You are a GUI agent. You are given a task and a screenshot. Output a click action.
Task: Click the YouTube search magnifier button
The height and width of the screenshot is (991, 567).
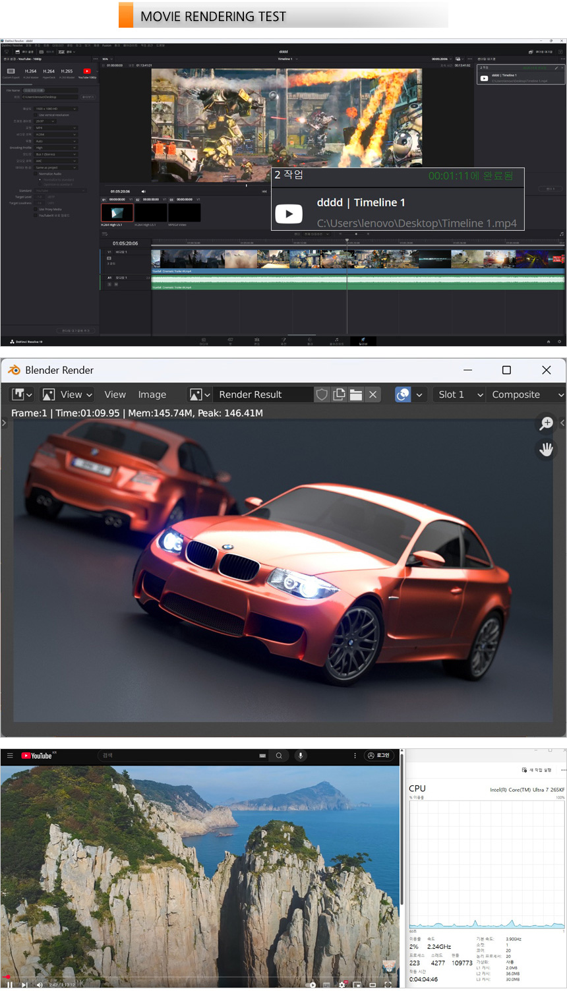(279, 756)
